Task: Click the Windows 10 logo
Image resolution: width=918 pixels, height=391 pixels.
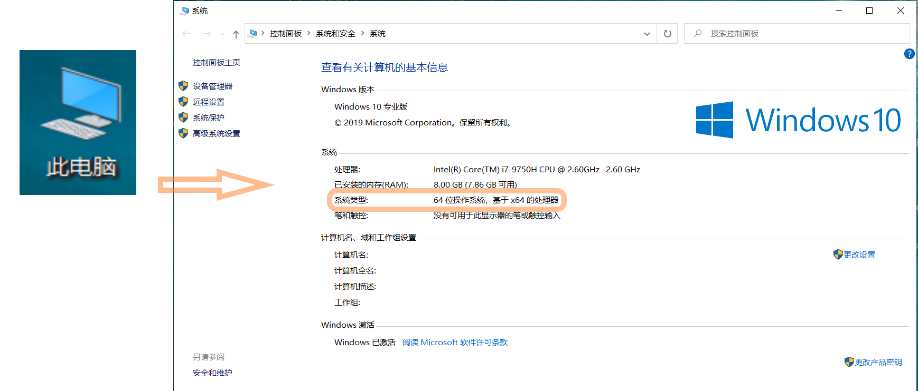Action: pyautogui.click(x=799, y=120)
